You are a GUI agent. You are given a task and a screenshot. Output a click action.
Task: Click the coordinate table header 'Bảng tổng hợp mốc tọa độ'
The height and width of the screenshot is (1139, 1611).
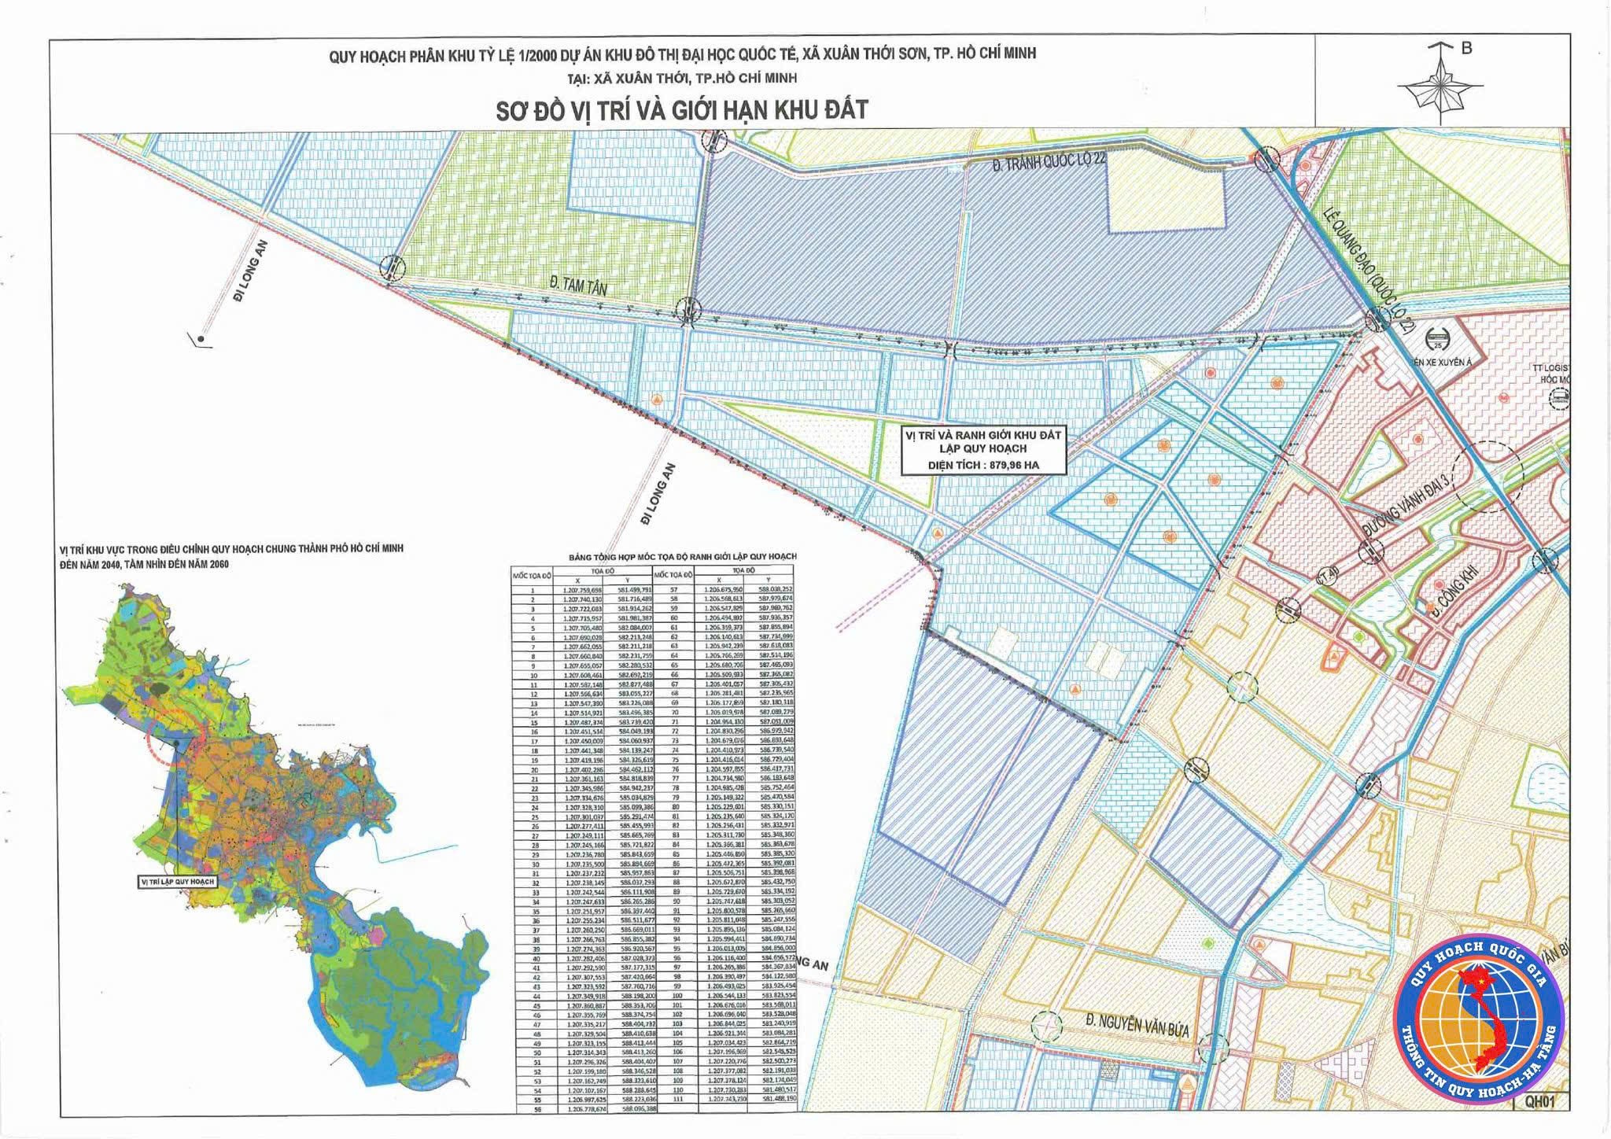(681, 556)
